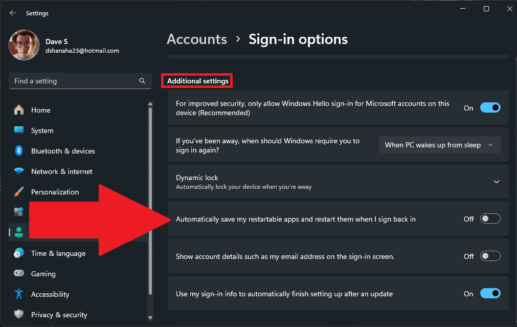Open the 'When PC wakes up from sleep' dropdown
Viewport: 517px width, 327px height.
pos(439,145)
